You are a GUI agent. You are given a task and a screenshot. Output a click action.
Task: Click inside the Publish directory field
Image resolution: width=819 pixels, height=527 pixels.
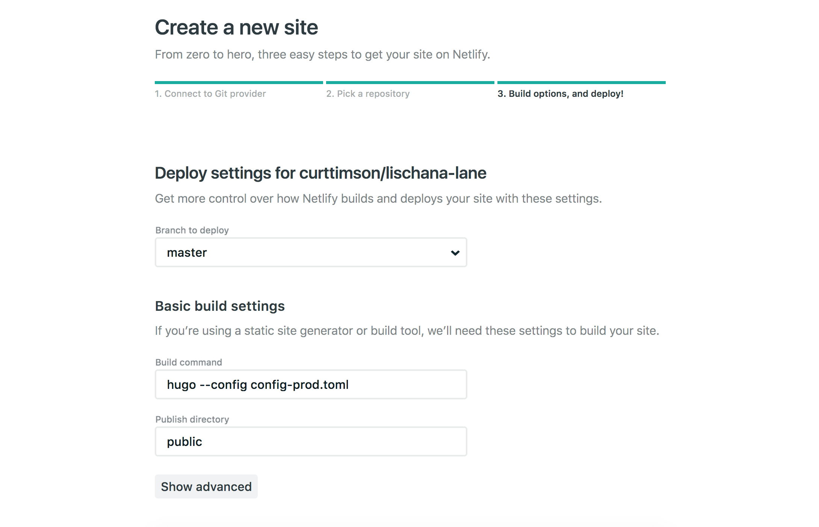pyautogui.click(x=311, y=441)
